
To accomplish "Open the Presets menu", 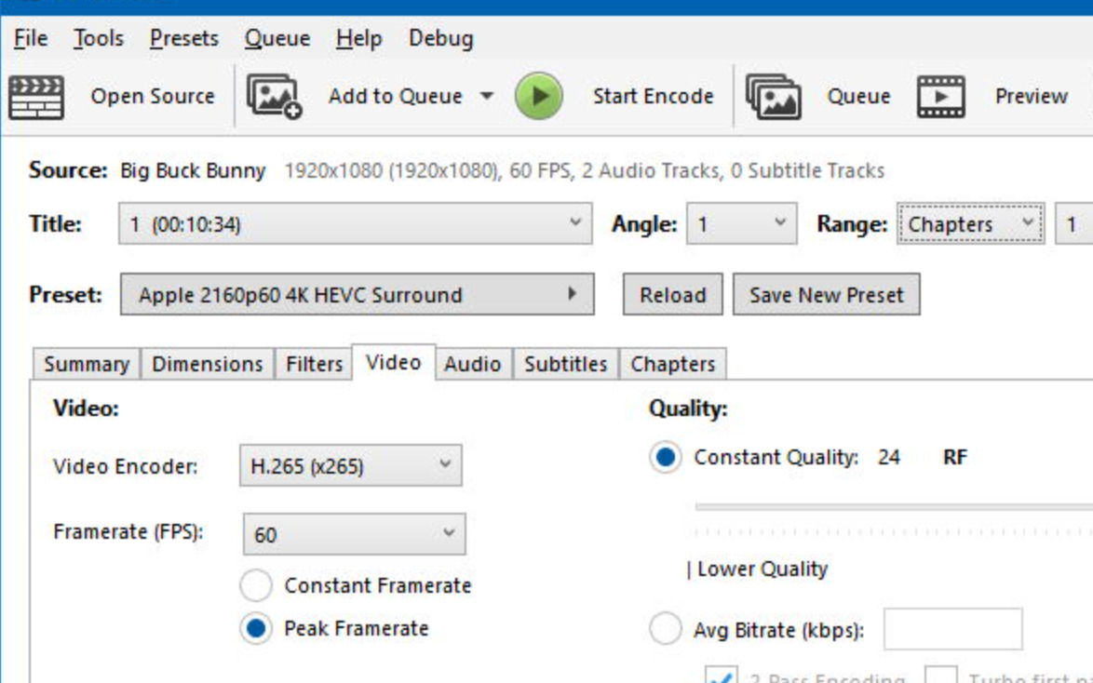I will coord(184,38).
